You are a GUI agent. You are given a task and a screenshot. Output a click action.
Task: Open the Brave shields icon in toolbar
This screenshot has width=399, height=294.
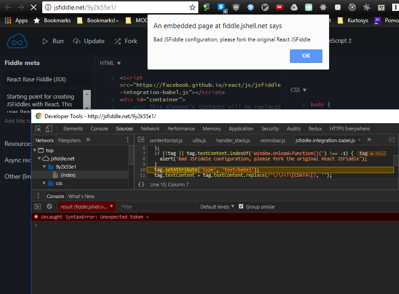[x=236, y=7]
